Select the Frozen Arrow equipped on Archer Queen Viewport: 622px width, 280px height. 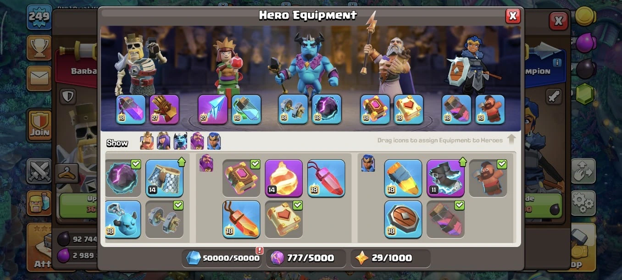coord(213,109)
